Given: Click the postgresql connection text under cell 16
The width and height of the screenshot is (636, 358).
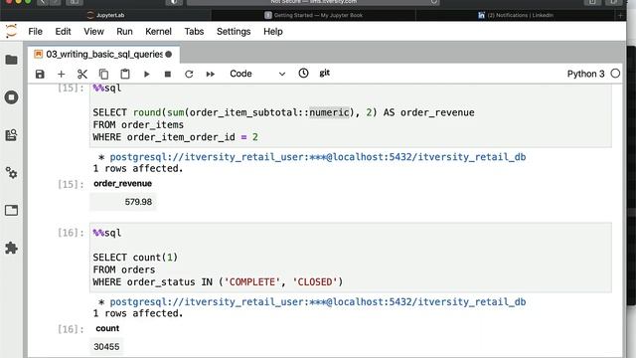Looking at the screenshot, I should [x=318, y=302].
